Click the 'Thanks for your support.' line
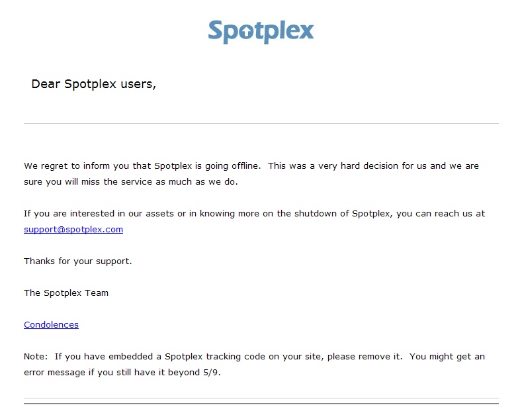 (x=78, y=261)
